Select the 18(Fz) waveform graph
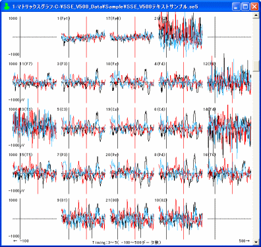 [x=132, y=82]
